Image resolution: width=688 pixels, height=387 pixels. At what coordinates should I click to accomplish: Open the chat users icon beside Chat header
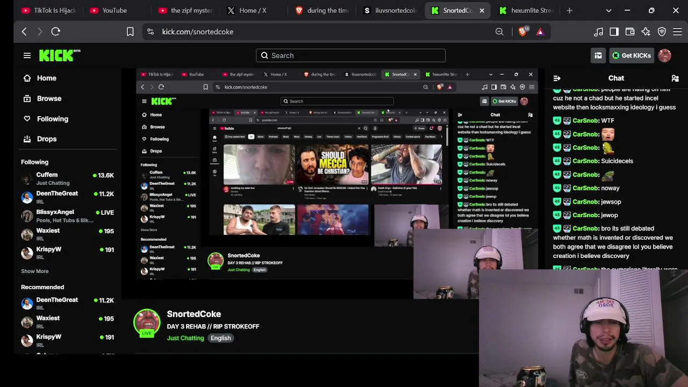click(675, 78)
